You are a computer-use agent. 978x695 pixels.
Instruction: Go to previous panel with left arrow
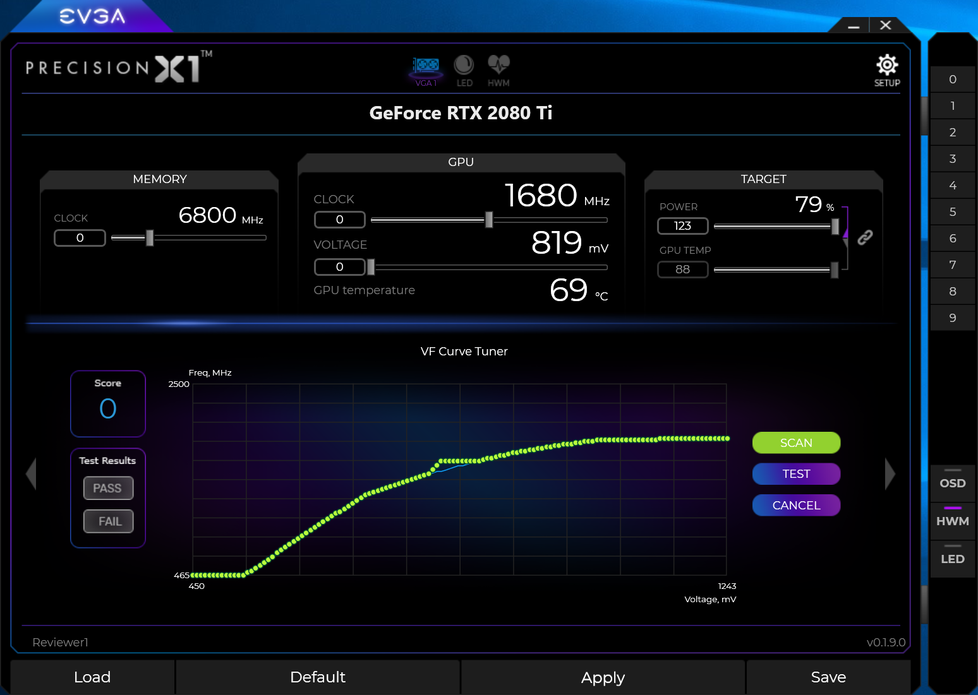(31, 473)
